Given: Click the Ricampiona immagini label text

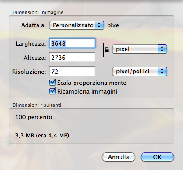Looking at the screenshot, I should 87,91.
